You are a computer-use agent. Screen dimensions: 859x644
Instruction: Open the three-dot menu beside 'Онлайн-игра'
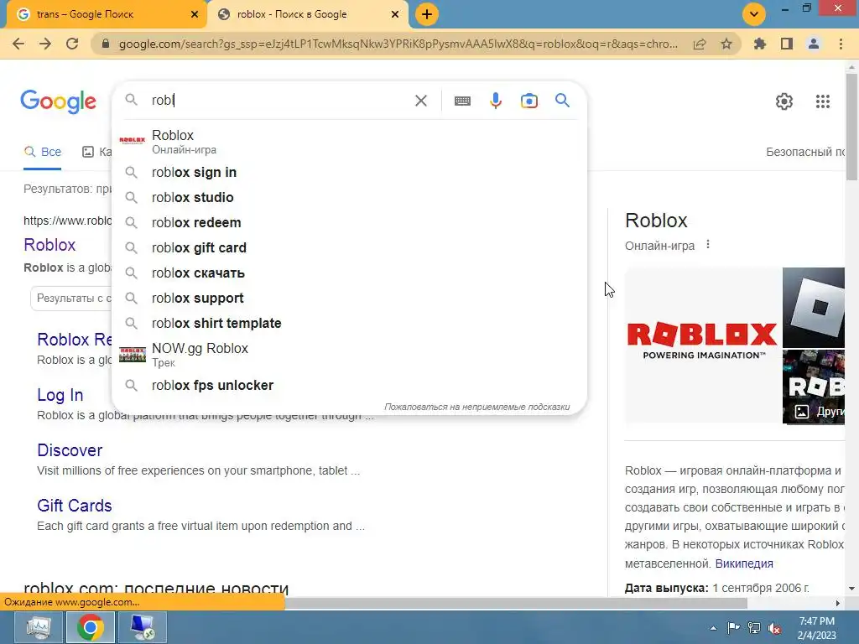point(708,244)
